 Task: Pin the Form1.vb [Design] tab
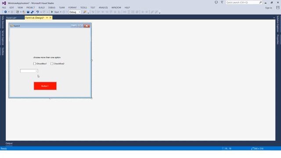click(x=47, y=18)
